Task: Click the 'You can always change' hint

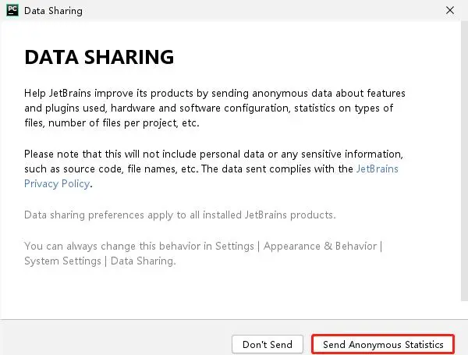Action: 204,254
